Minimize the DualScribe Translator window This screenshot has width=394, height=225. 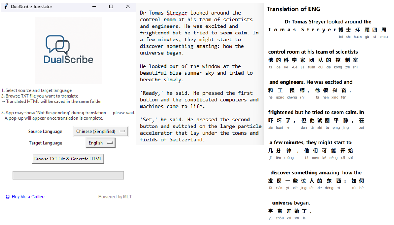pos(94,6)
